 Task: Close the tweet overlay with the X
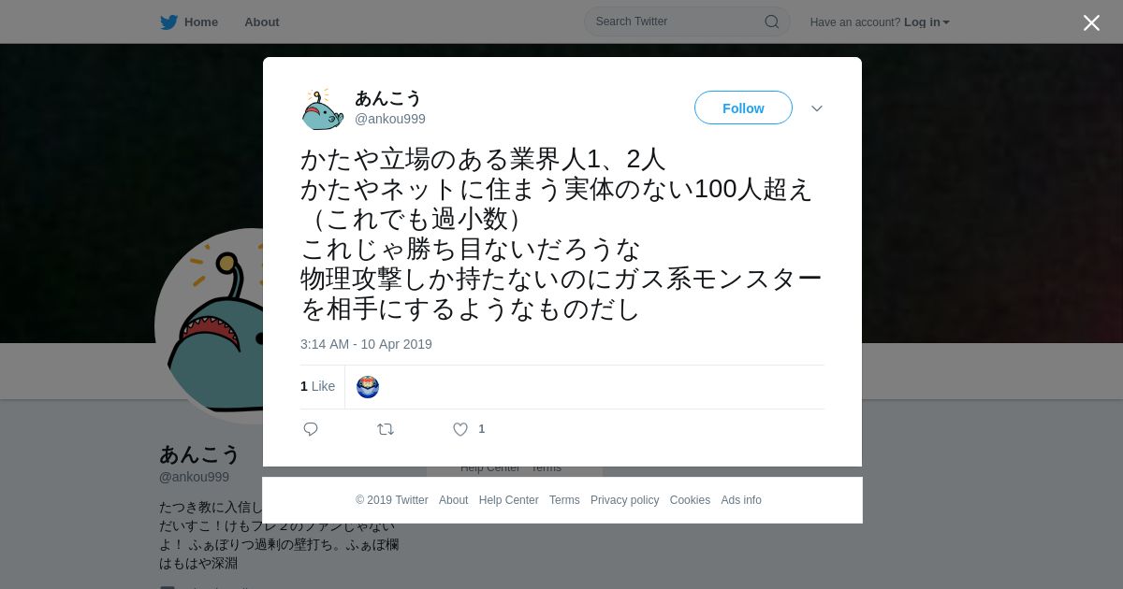tap(1091, 22)
